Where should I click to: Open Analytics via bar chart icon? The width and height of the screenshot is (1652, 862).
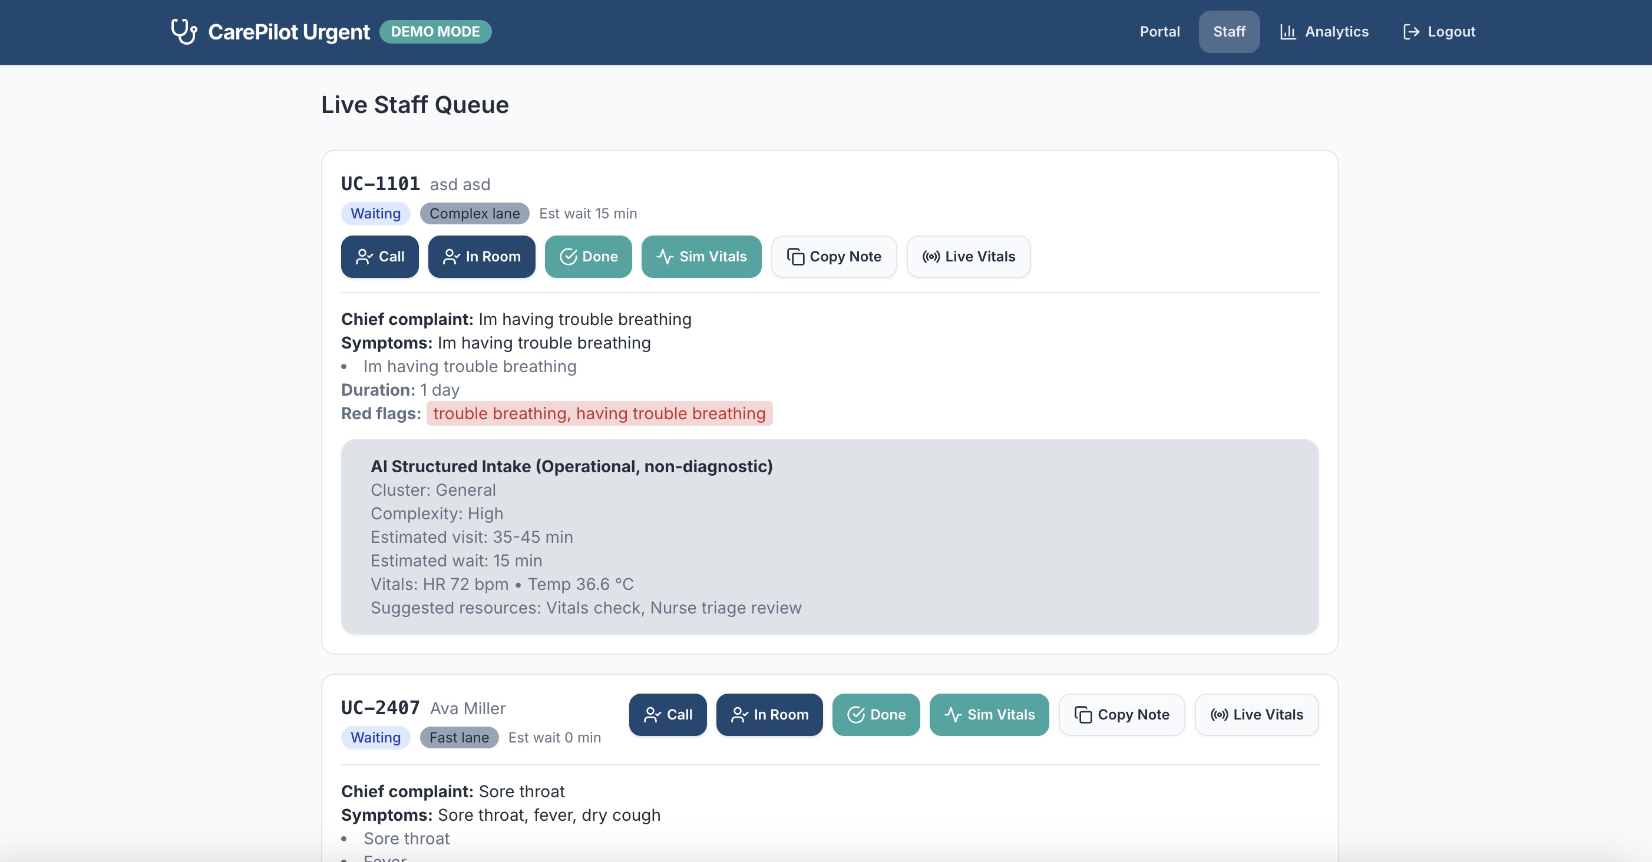(1288, 31)
